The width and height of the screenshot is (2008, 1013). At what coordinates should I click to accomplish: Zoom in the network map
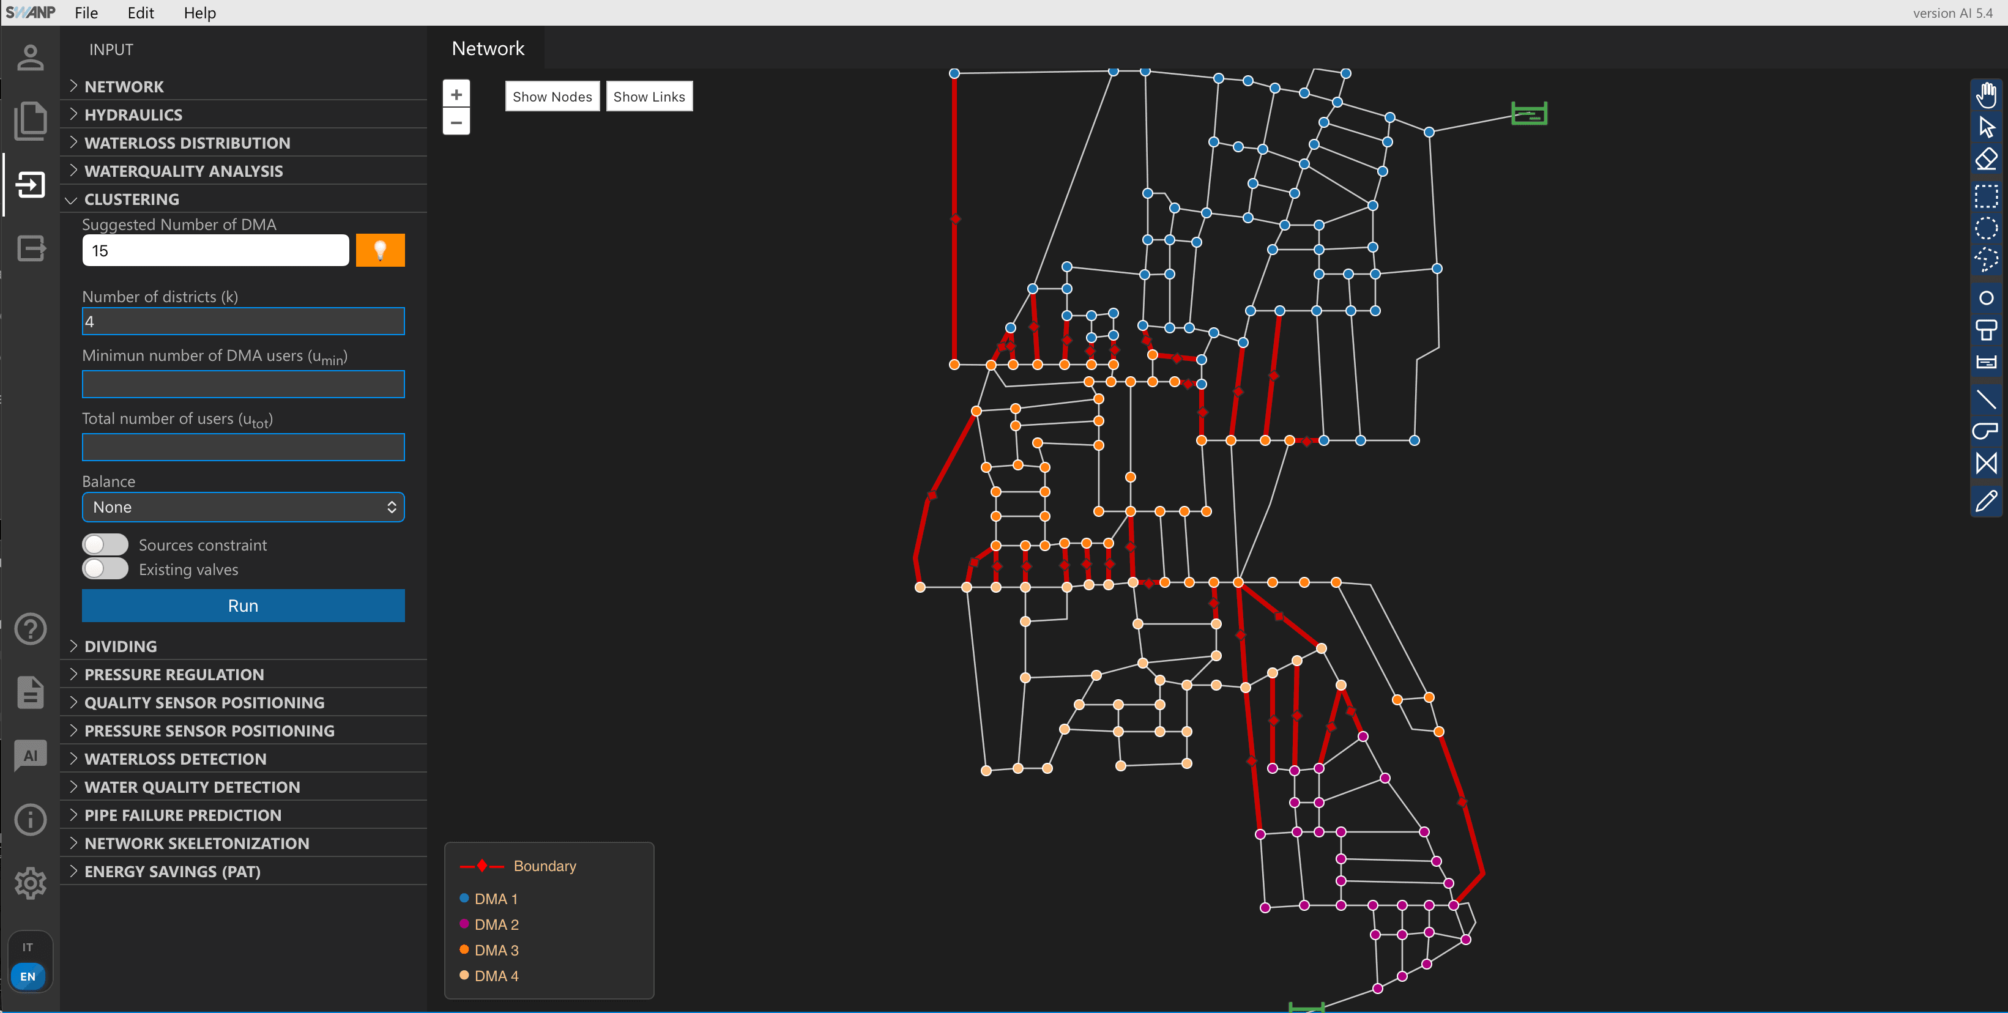pyautogui.click(x=456, y=95)
